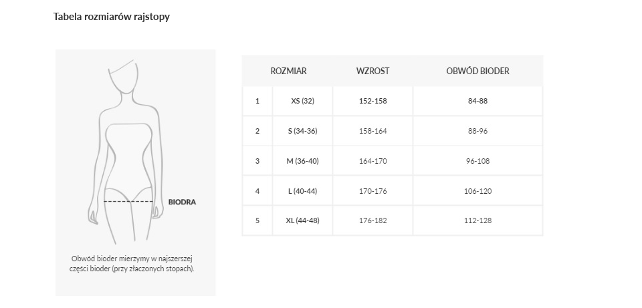Click the M (36-40) size cell
The image size is (642, 308).
point(302,161)
